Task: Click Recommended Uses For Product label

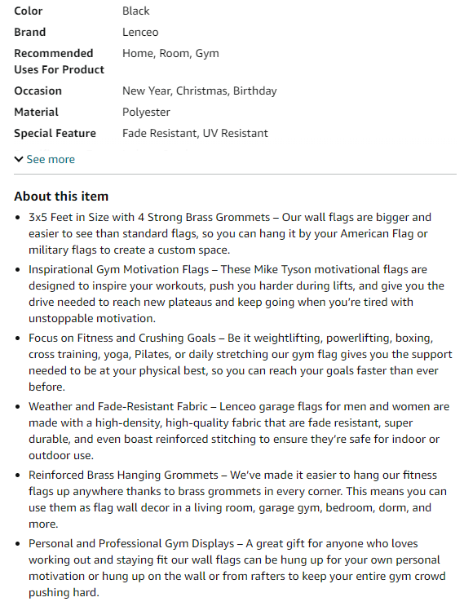Action: click(60, 61)
